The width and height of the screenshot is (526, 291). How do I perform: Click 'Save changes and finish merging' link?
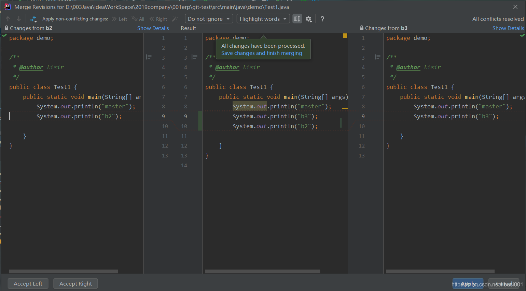click(x=262, y=53)
